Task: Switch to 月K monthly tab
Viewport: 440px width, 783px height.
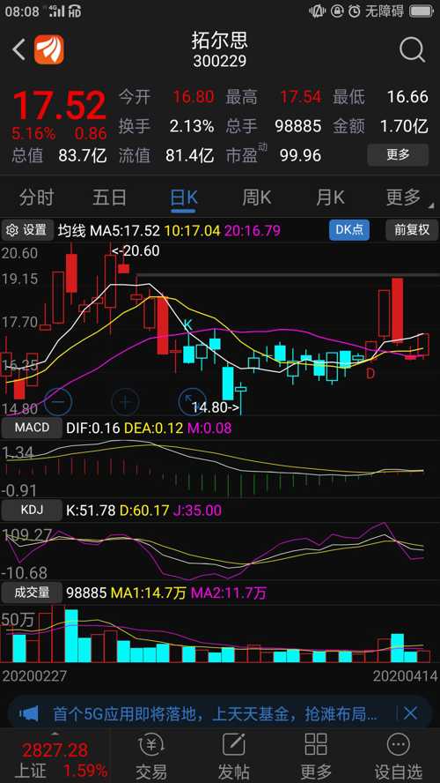Action: click(330, 198)
